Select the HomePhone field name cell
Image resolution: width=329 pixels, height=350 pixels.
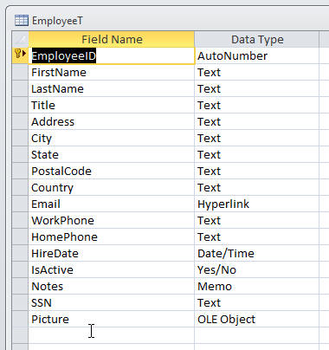[x=112, y=237]
